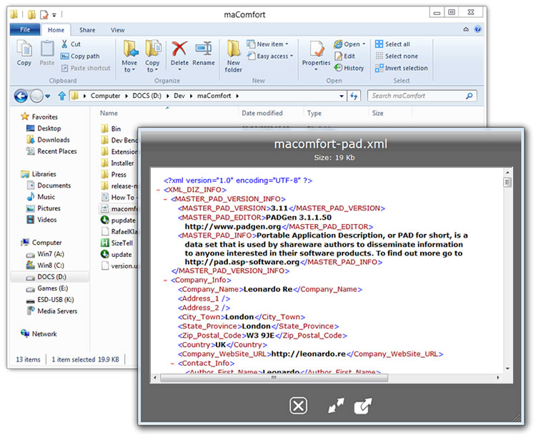536x438 pixels.
Task: Close the macomfort-pad.xml preview with X icon
Action: pos(299,406)
